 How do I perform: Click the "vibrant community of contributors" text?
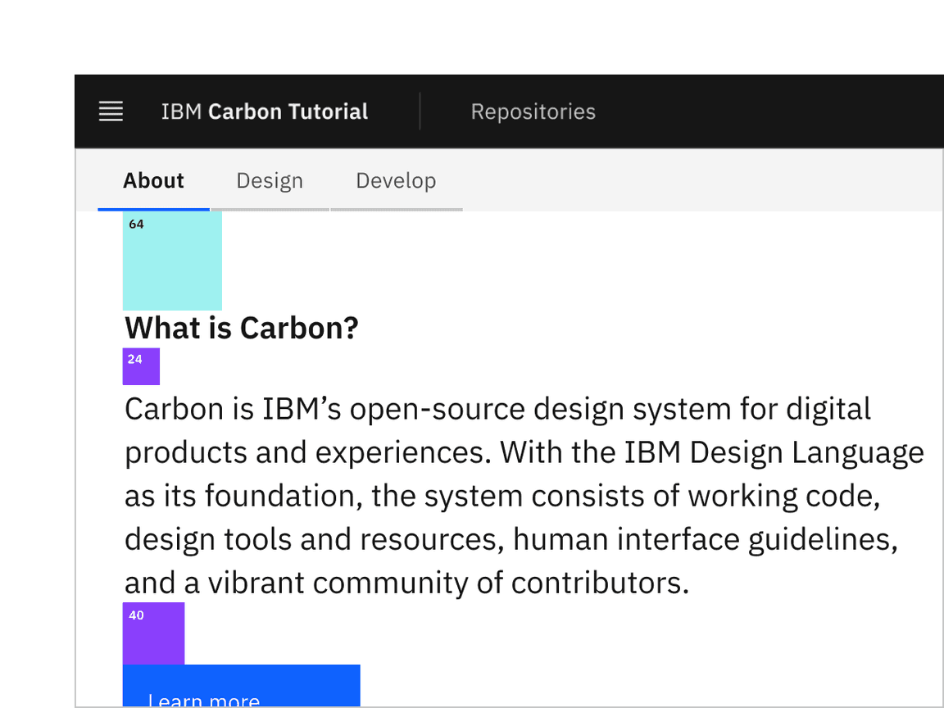[x=447, y=583]
